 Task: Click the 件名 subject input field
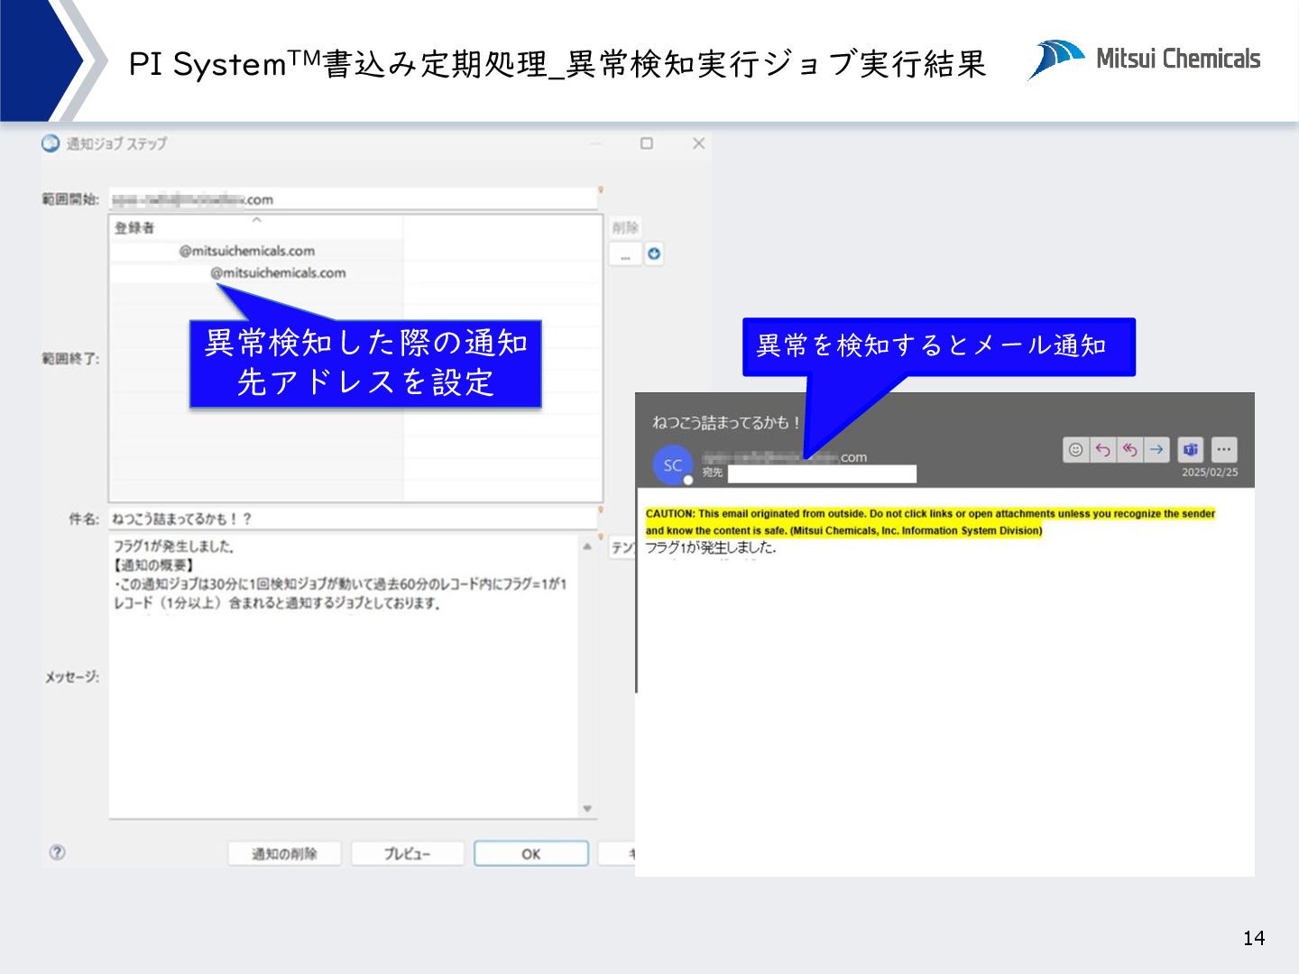354,519
